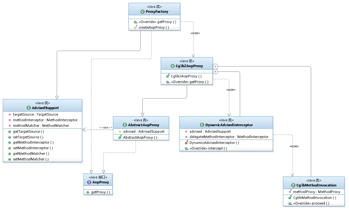
Task: Select the AdvisedSupport class title
Action: [x=45, y=108]
